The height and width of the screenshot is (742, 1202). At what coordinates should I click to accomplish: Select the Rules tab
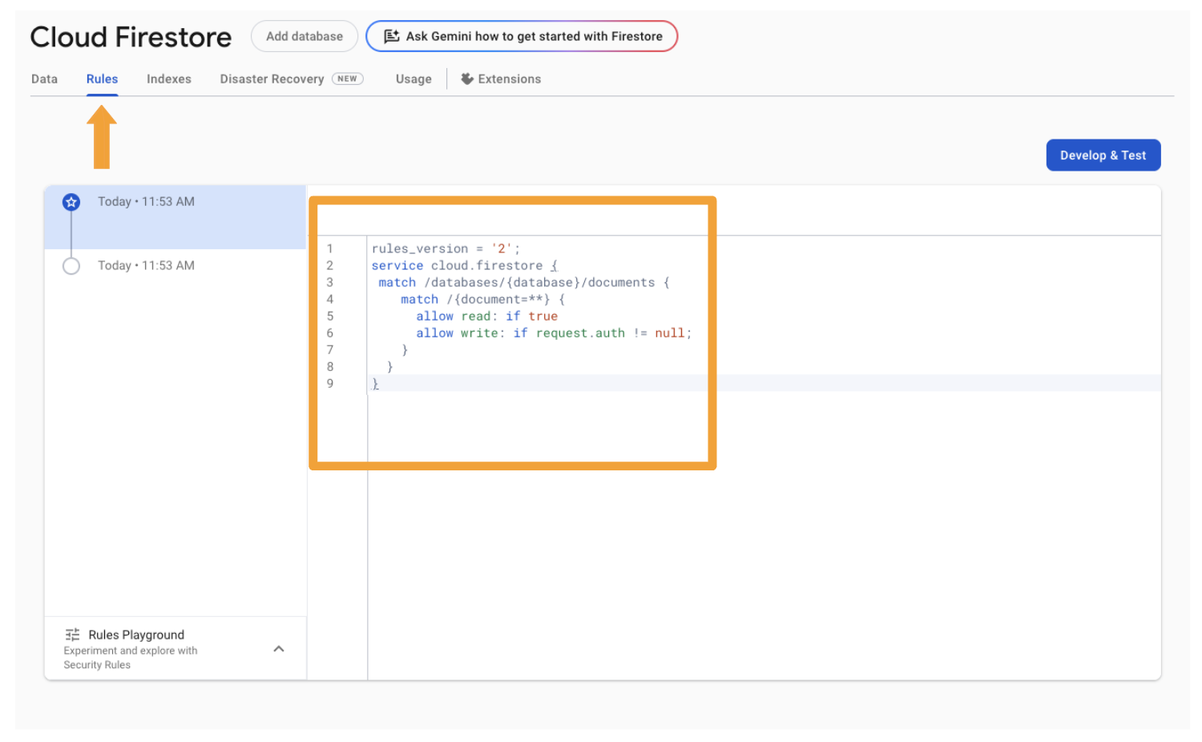click(102, 79)
